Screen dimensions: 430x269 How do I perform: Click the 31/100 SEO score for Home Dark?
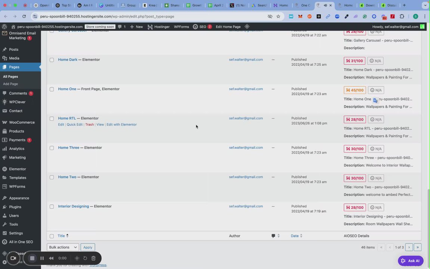pos(355,61)
